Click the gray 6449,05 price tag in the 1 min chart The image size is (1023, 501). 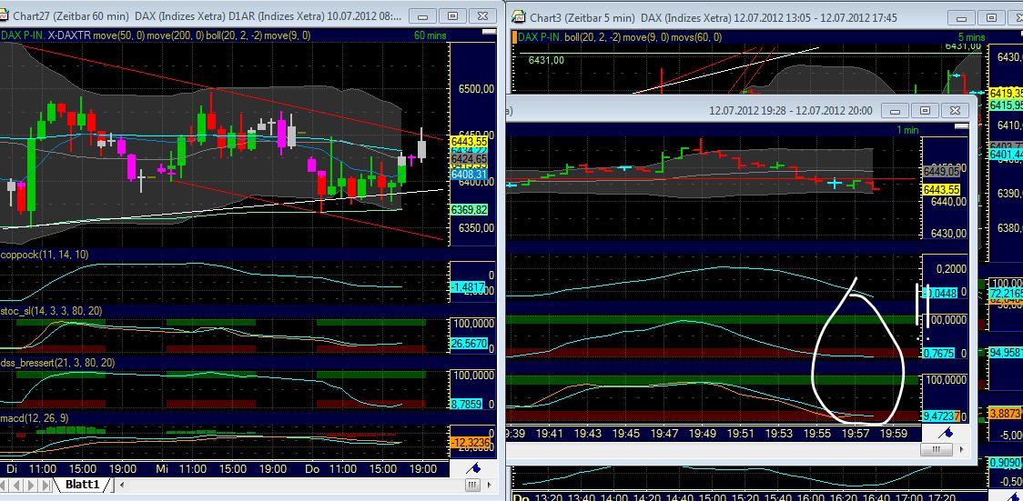pyautogui.click(x=941, y=171)
